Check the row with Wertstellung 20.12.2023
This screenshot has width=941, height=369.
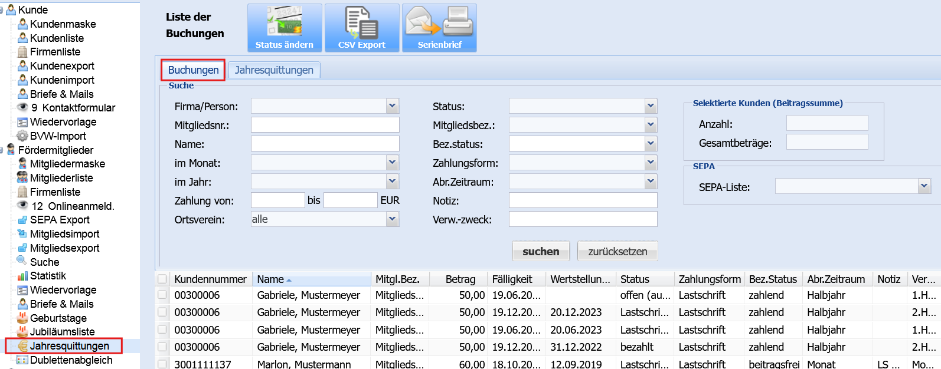(162, 312)
